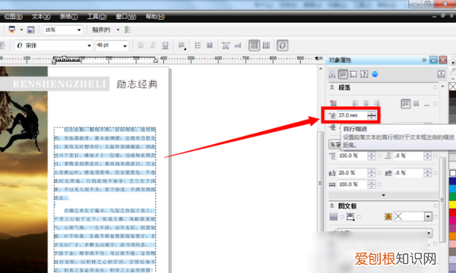Click the 100.0 % before paragraph spacing field
Viewport: 456px width, 273px height.
click(x=352, y=155)
